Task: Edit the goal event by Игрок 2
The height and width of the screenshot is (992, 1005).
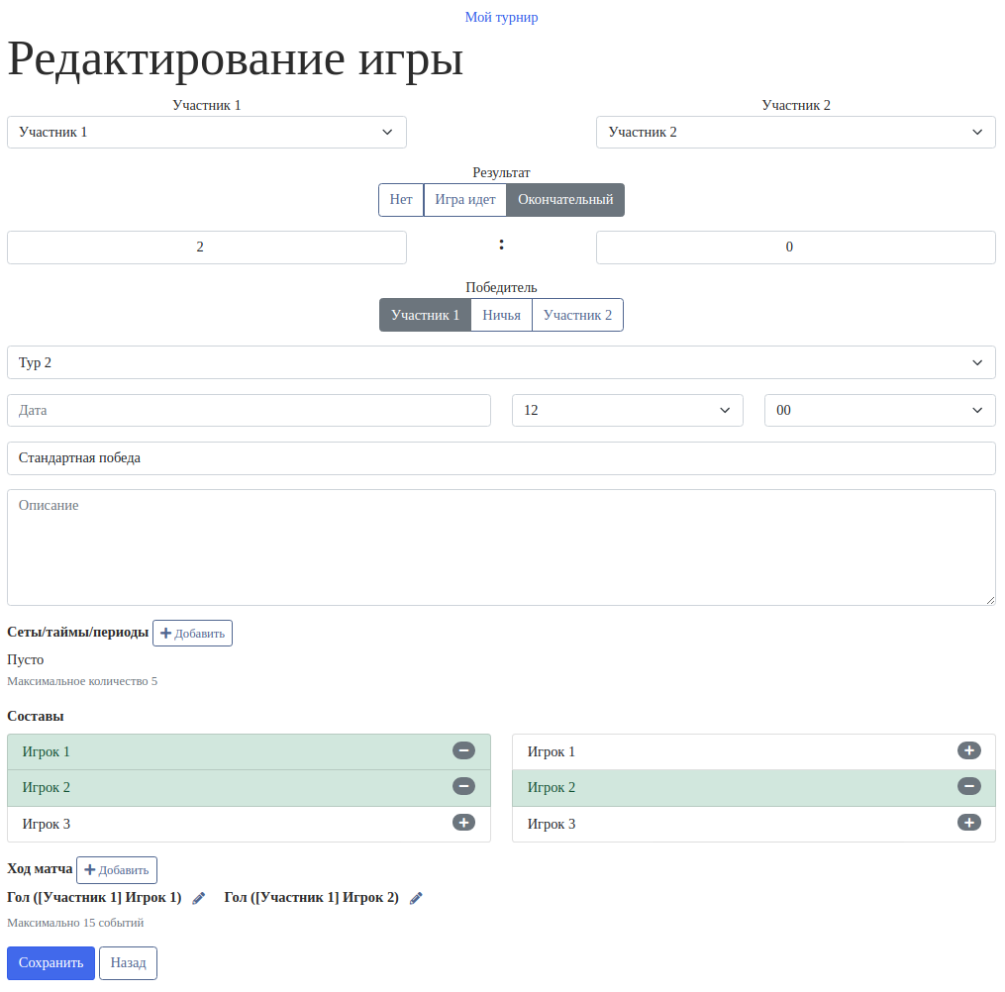Action: (416, 898)
